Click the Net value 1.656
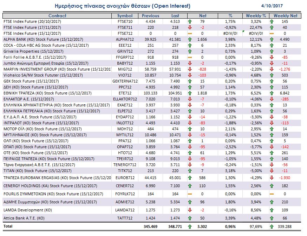307x236 pixels. point(202,39)
